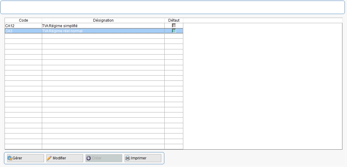Select the TVA Régime simplifié designation
The height and width of the screenshot is (167, 347).
point(103,26)
